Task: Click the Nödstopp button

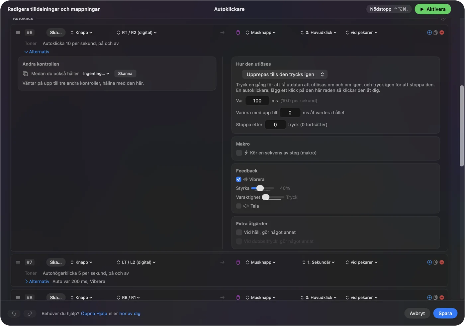Action: tap(389, 9)
